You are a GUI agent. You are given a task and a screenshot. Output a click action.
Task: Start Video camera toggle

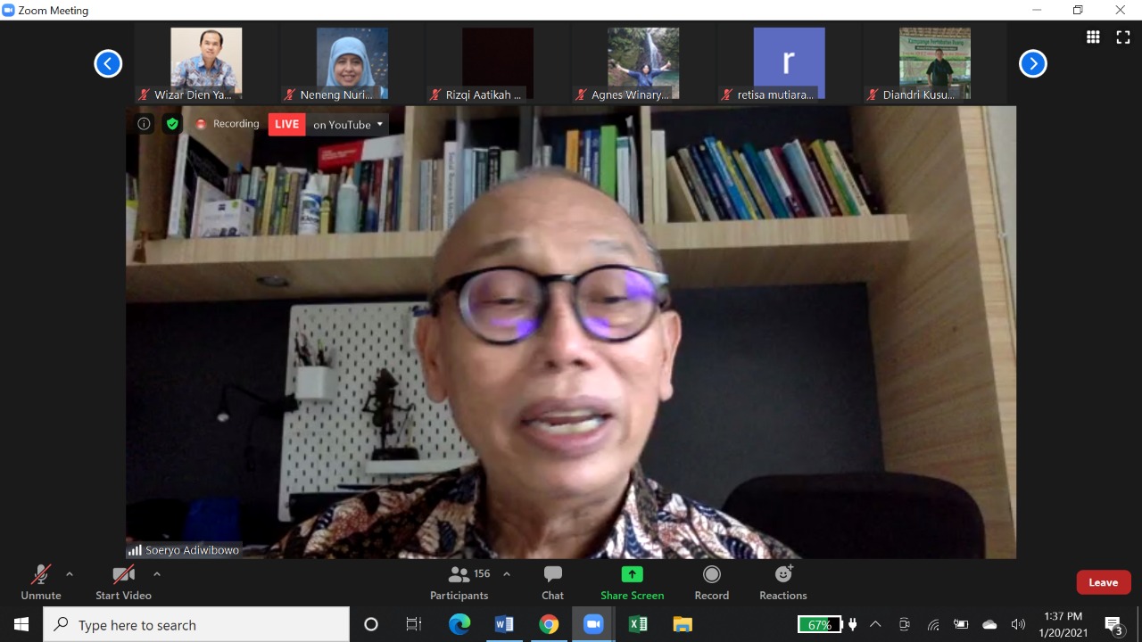coord(123,582)
